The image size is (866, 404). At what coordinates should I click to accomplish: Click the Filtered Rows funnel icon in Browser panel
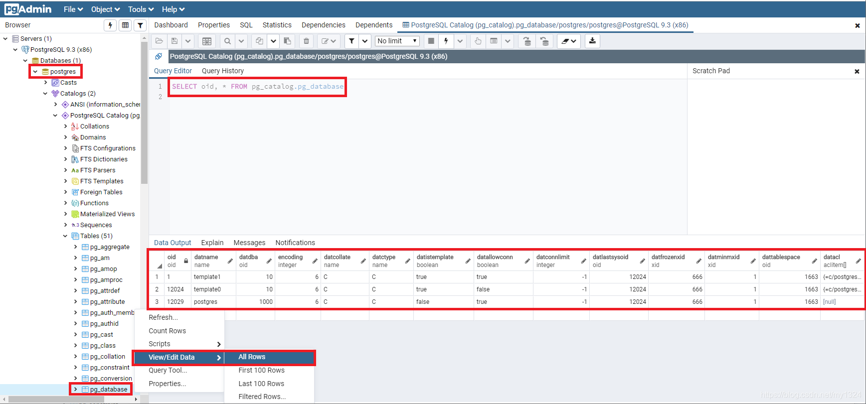click(140, 25)
